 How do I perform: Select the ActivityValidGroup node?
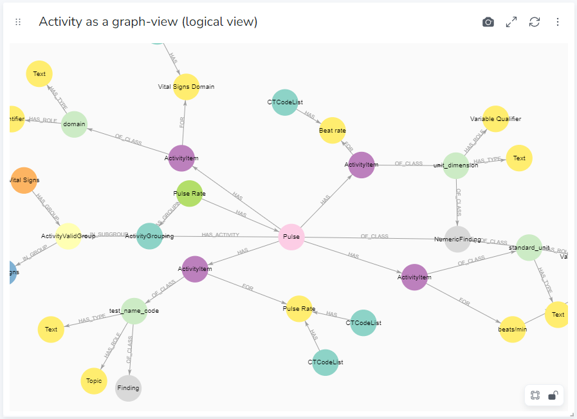pyautogui.click(x=68, y=236)
